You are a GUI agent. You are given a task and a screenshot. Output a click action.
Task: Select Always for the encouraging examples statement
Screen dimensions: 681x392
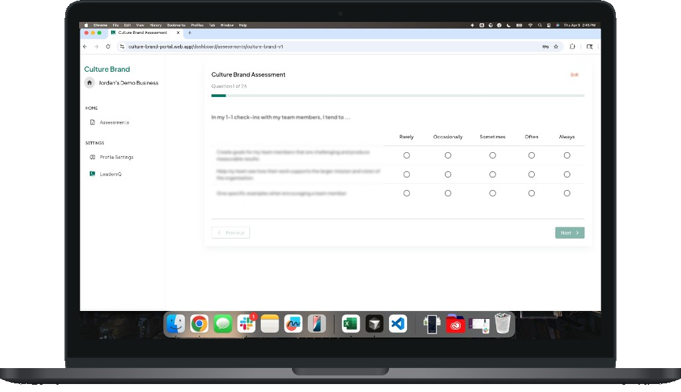click(567, 193)
